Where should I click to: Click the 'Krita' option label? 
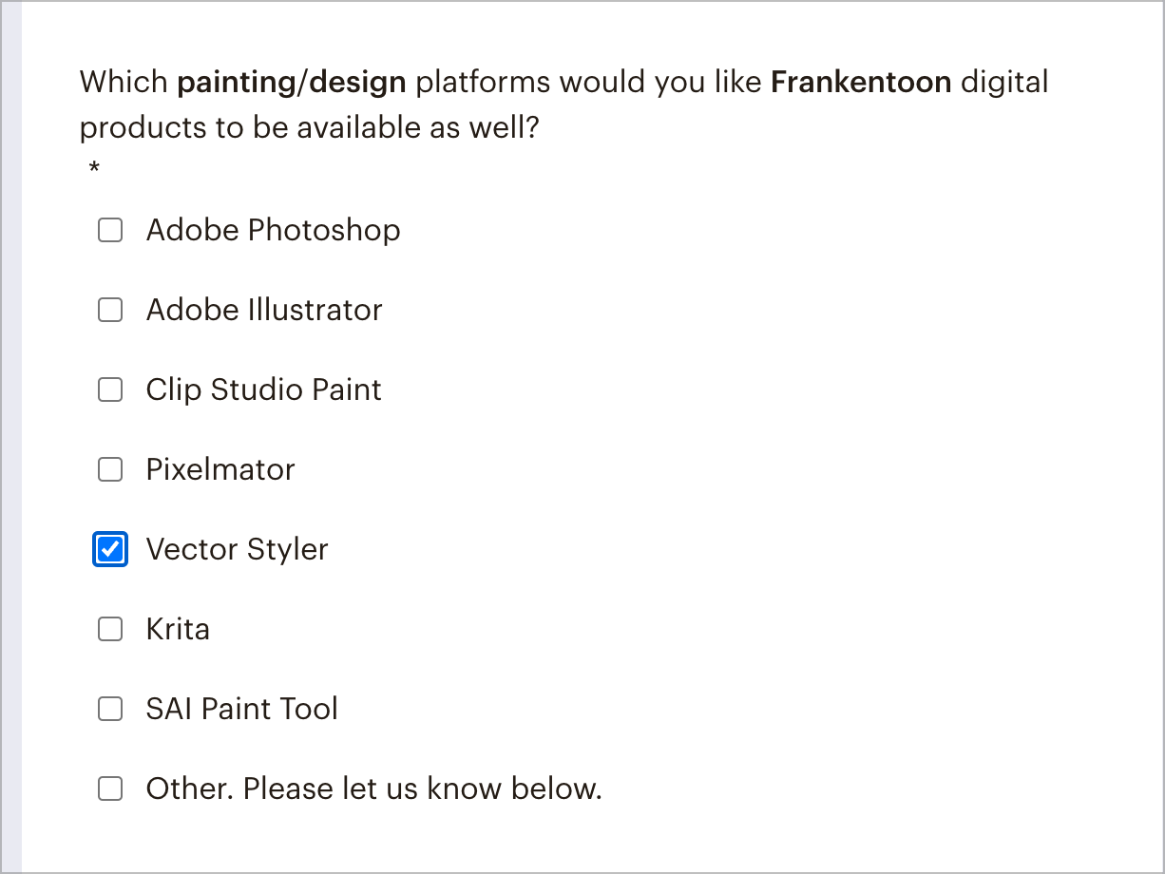[178, 629]
